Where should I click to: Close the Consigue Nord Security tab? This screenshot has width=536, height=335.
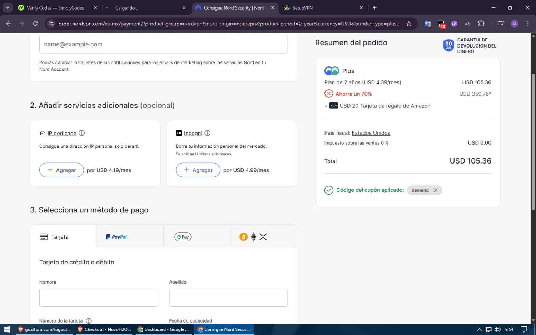pyautogui.click(x=273, y=8)
